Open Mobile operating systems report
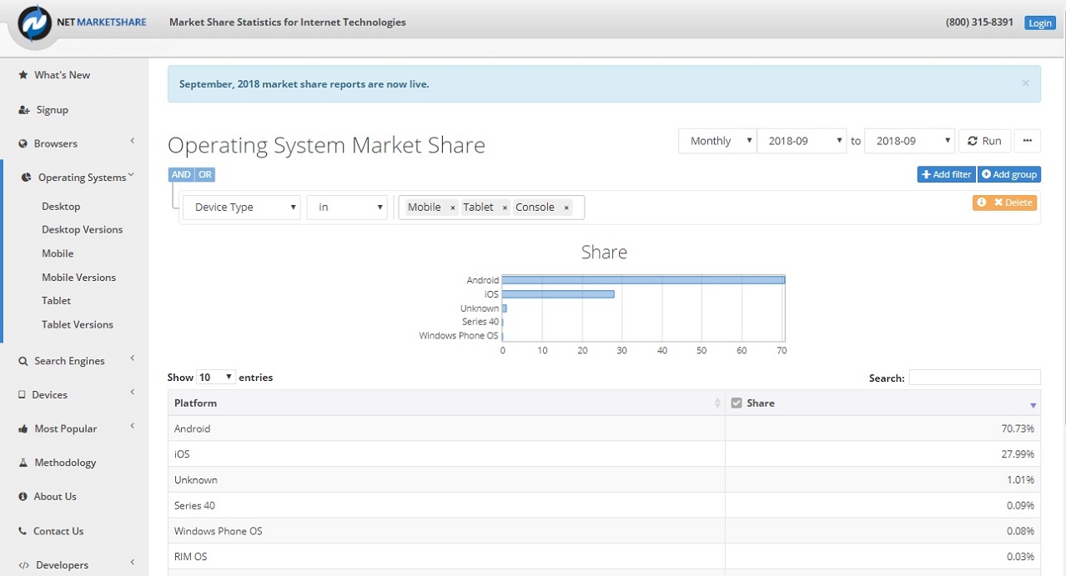The image size is (1066, 576). coord(58,253)
